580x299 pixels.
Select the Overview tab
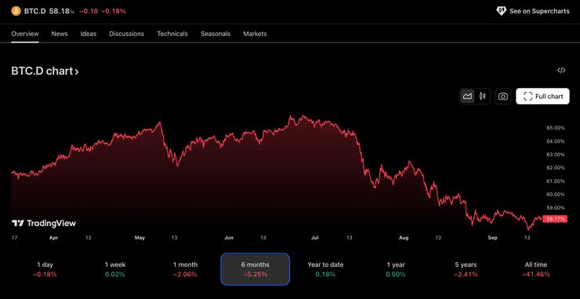[25, 34]
